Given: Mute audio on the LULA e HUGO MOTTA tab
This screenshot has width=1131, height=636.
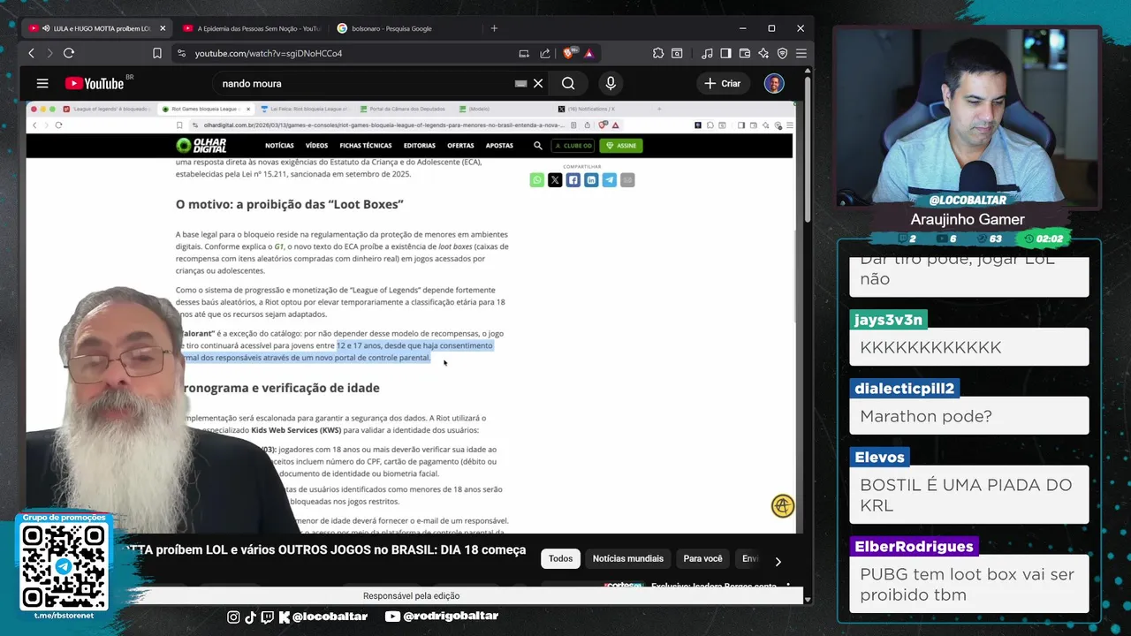Looking at the screenshot, I should point(46,28).
